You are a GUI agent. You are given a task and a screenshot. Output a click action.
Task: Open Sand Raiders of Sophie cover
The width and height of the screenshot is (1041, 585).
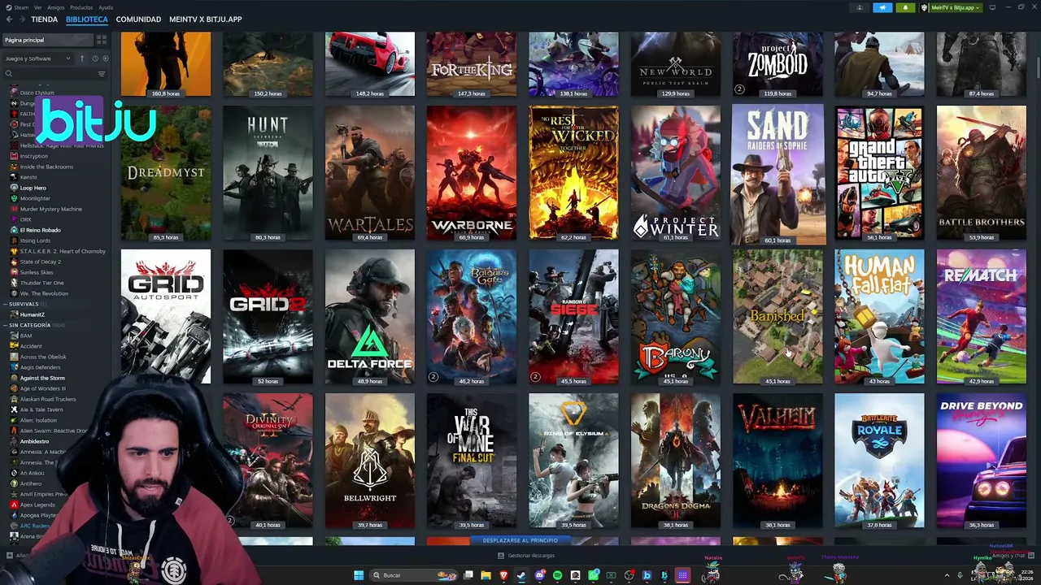(777, 174)
